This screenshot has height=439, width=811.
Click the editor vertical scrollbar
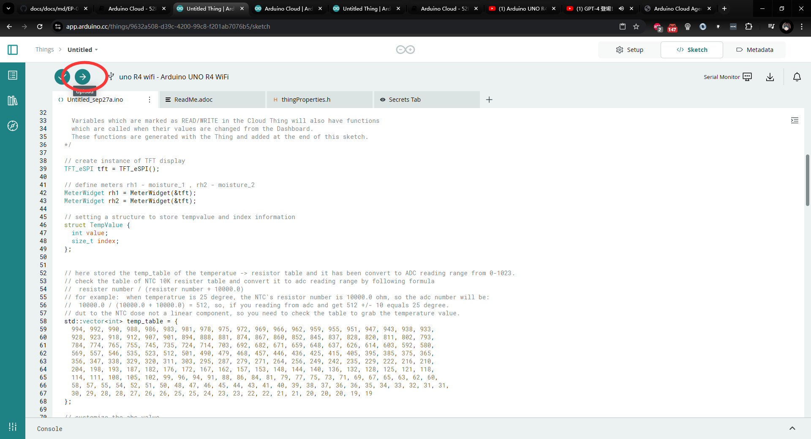tap(807, 180)
